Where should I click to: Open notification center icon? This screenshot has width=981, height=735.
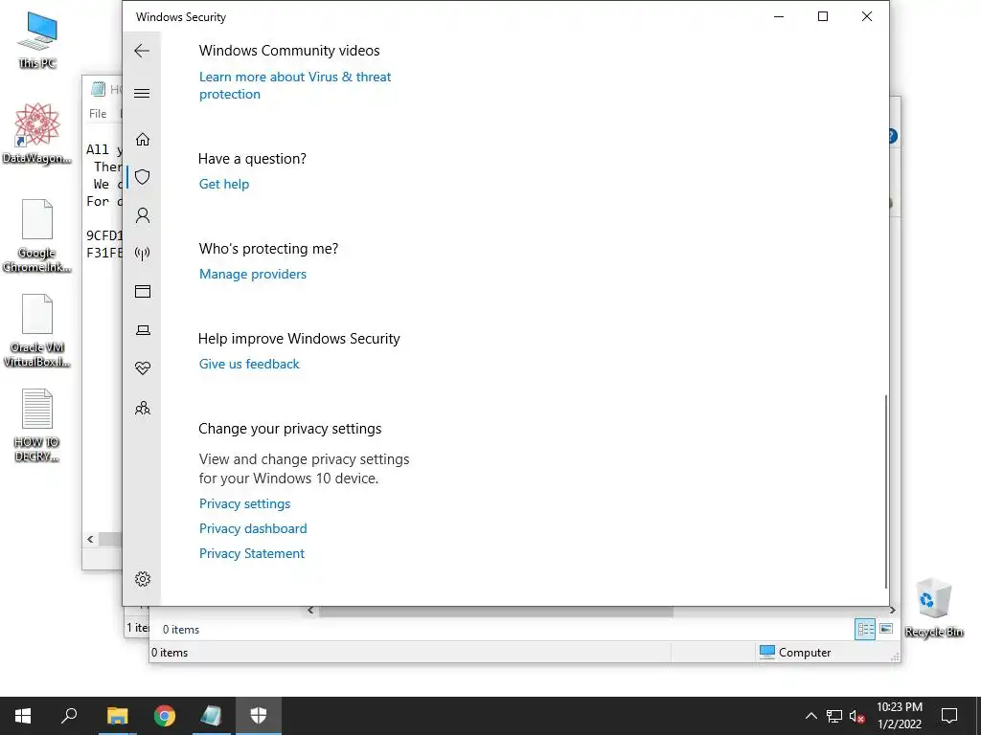pos(949,716)
